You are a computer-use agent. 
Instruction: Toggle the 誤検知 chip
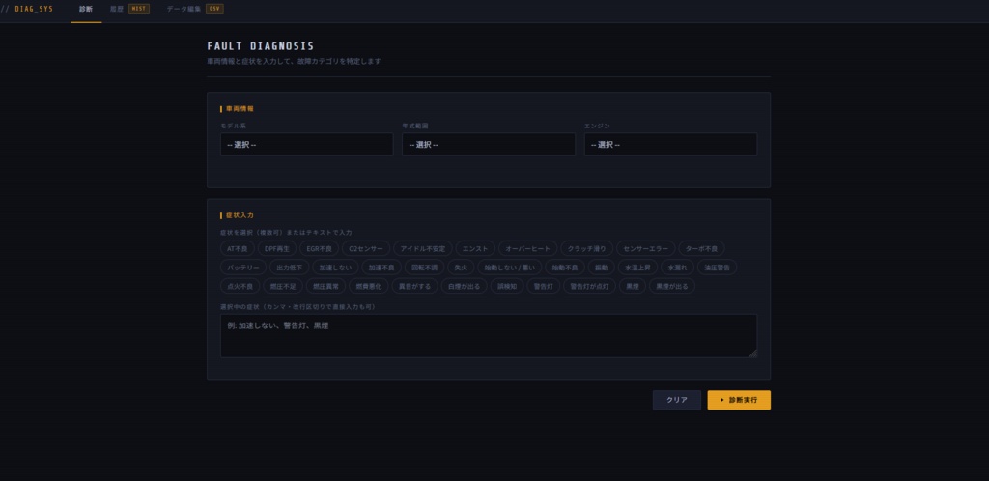click(507, 286)
